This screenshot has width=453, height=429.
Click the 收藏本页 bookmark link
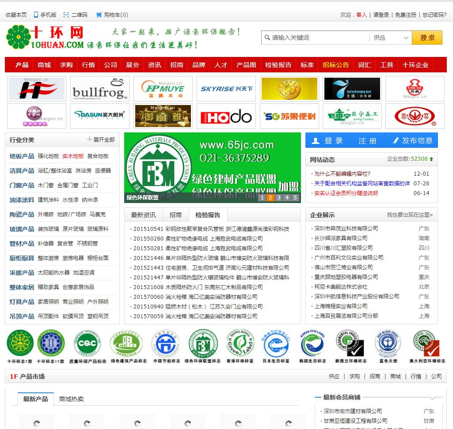16,15
